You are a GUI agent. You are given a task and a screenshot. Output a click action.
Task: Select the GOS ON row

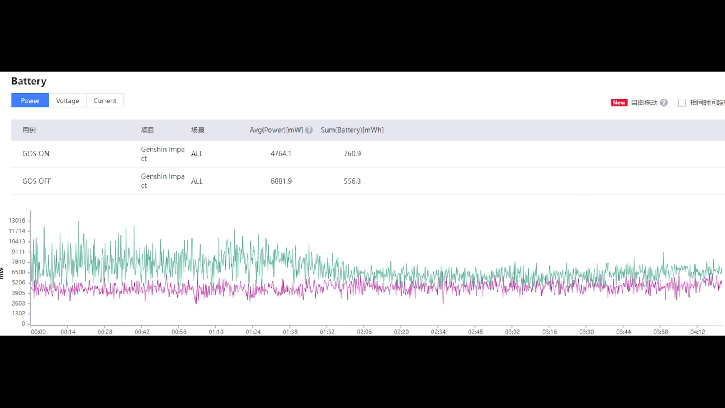[36, 154]
